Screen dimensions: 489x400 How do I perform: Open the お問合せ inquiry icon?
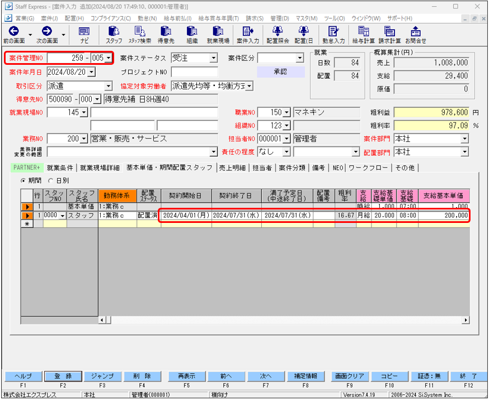(x=416, y=35)
